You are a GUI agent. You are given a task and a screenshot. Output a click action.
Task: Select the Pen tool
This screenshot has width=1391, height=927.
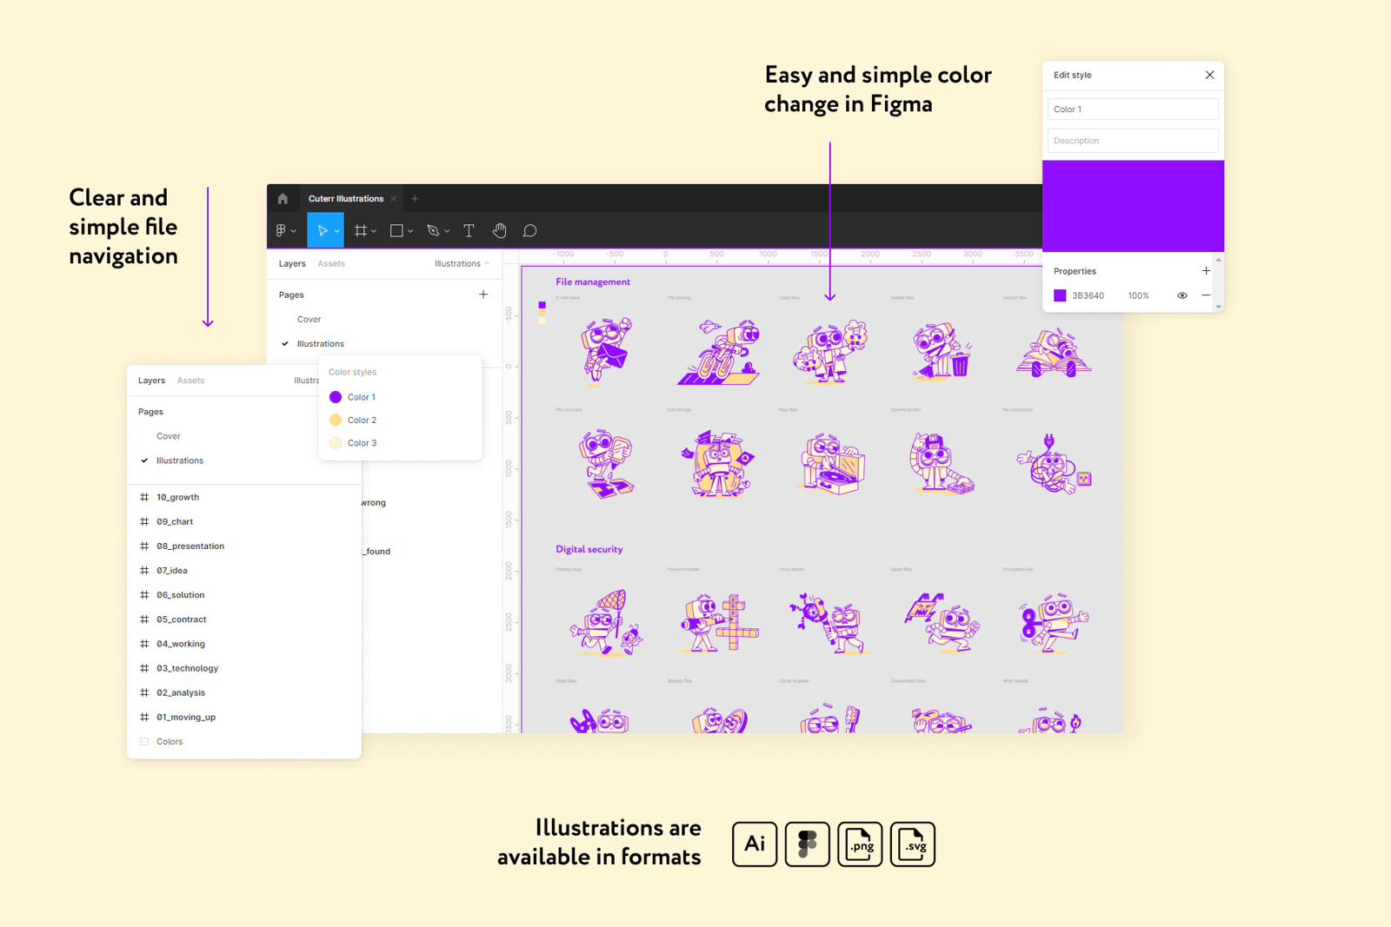434,229
